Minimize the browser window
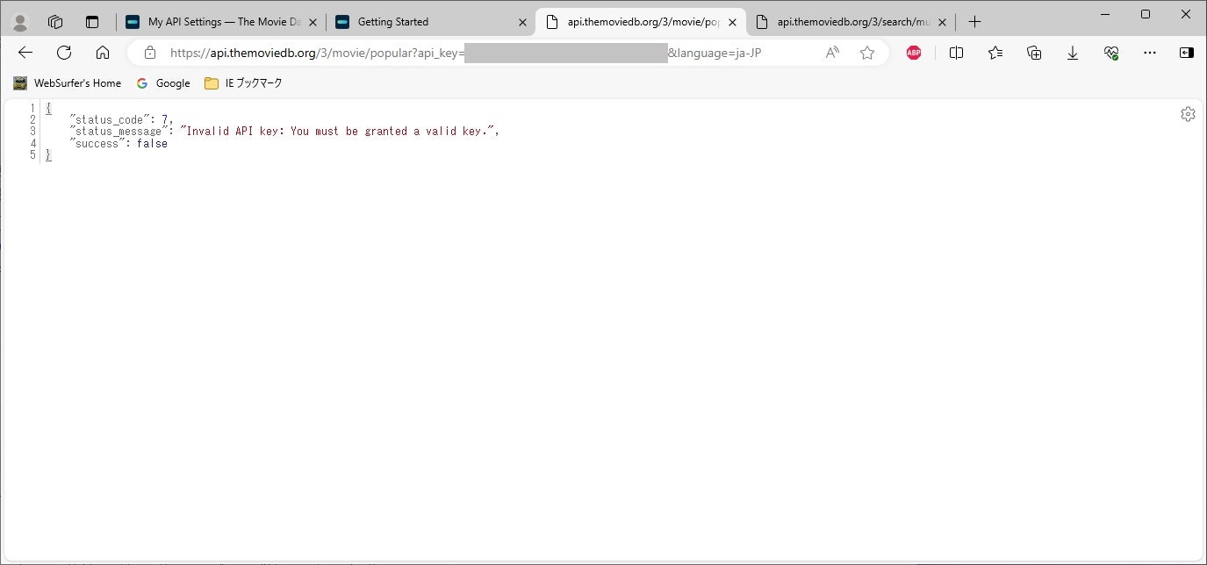This screenshot has width=1207, height=565. [x=1104, y=14]
